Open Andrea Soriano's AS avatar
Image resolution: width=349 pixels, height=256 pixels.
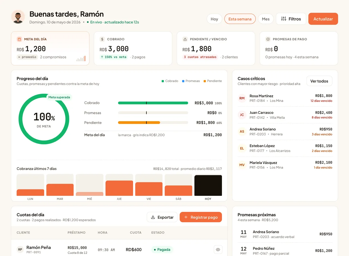point(242,132)
